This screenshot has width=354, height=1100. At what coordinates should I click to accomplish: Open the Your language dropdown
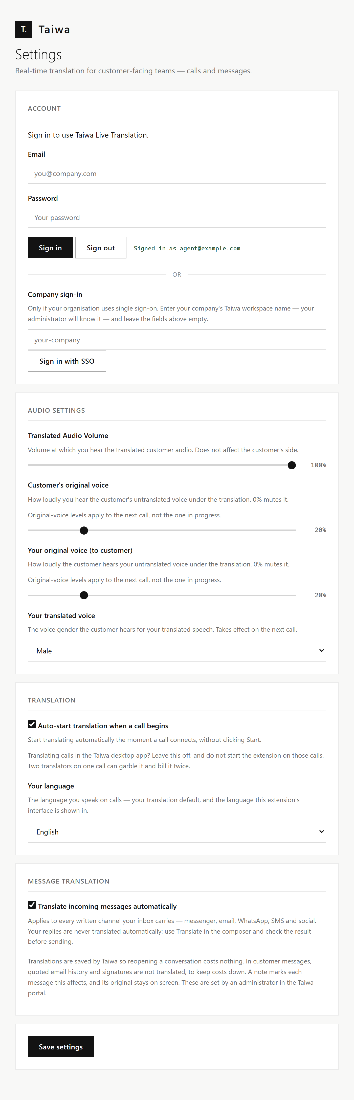click(177, 832)
